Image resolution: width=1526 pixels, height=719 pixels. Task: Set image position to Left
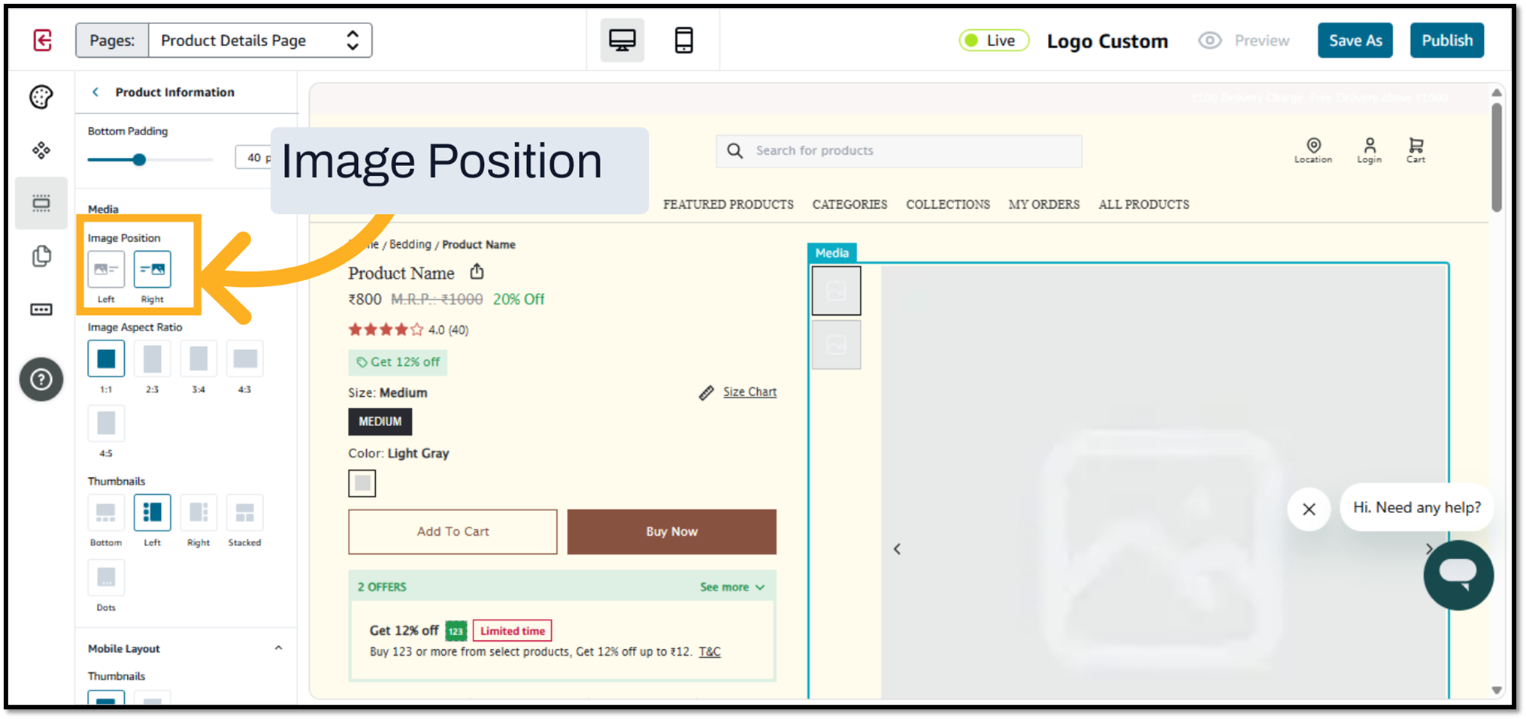point(106,270)
